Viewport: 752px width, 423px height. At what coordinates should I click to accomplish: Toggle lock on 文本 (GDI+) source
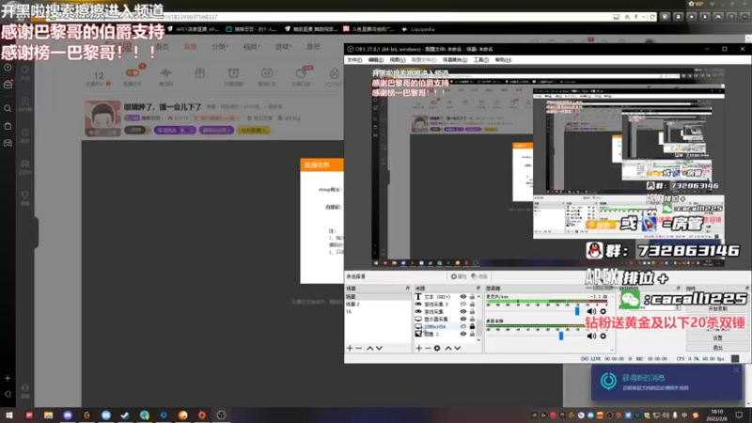click(473, 297)
